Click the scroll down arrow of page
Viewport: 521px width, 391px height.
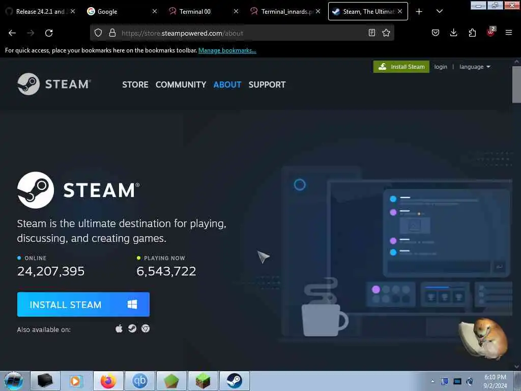pyautogui.click(x=517, y=367)
